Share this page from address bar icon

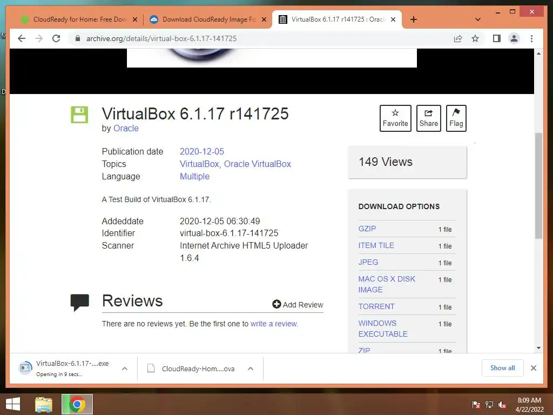[x=458, y=38]
